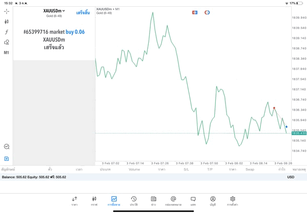Open the ประวัติ history tab

pos(134,201)
